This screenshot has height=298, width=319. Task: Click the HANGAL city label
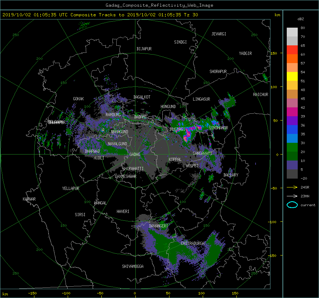(x=100, y=203)
